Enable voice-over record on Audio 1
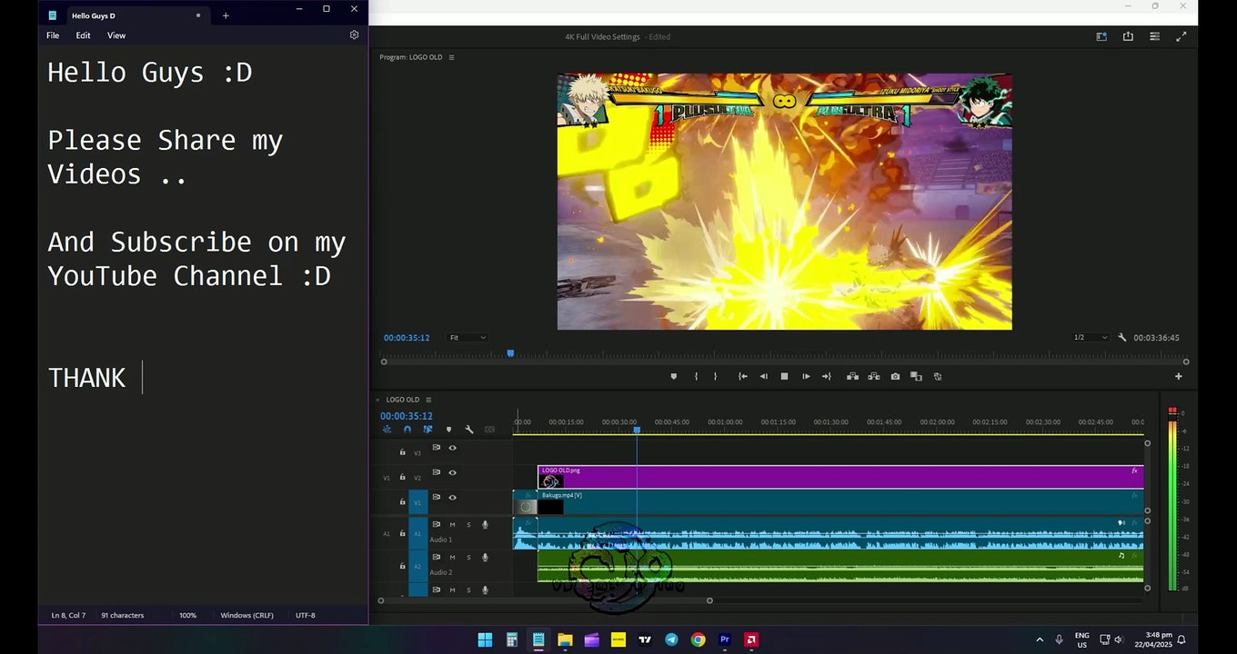This screenshot has height=654, width=1237. tap(485, 524)
